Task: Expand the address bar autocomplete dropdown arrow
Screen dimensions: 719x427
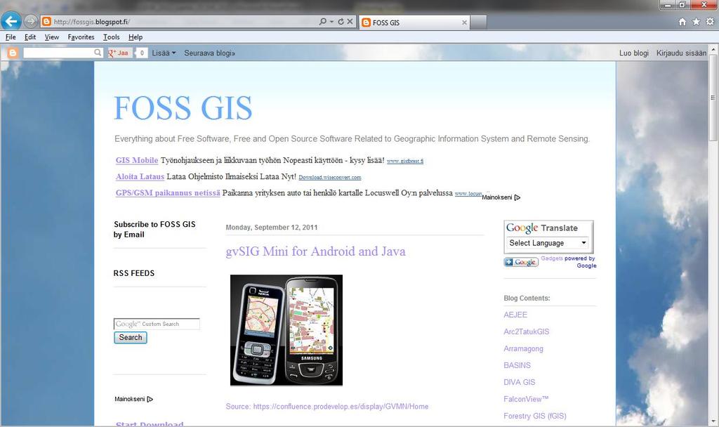Action: [332, 22]
